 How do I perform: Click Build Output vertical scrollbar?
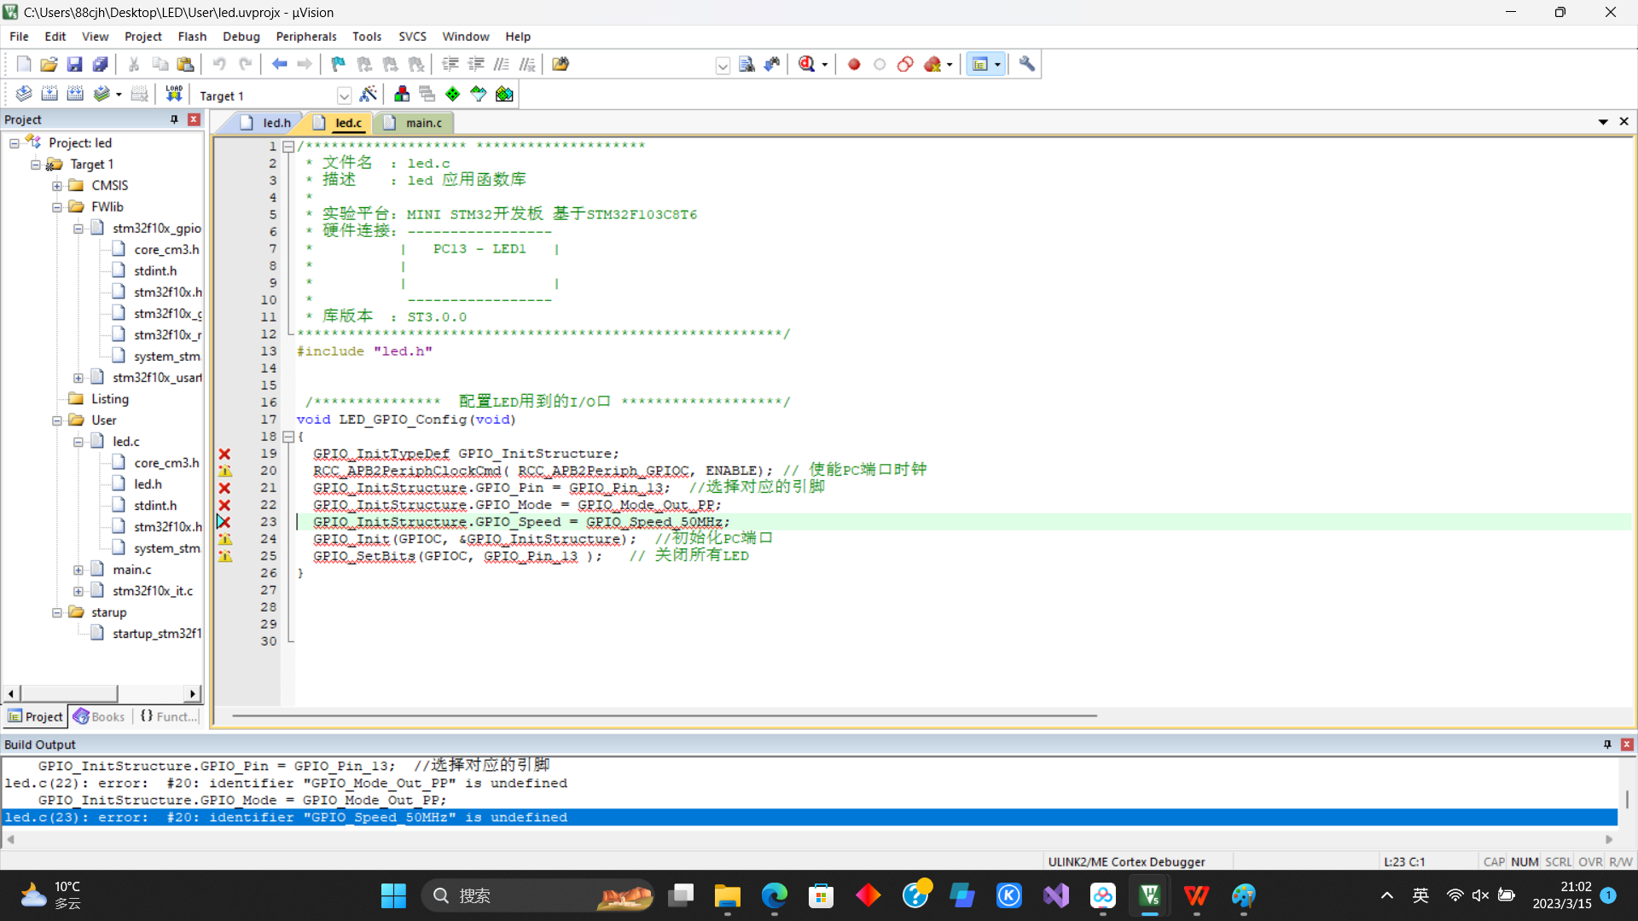(x=1627, y=799)
